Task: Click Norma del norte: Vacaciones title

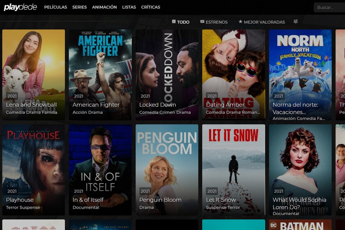Action: pos(295,108)
